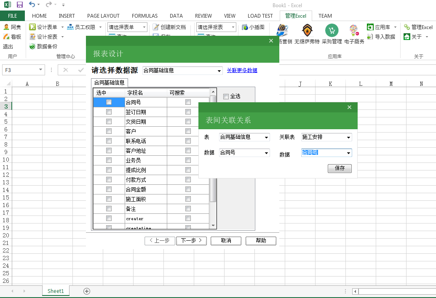Click the Save icon in quick access toolbar
Screen dimensions: 436x298
coord(20,5)
